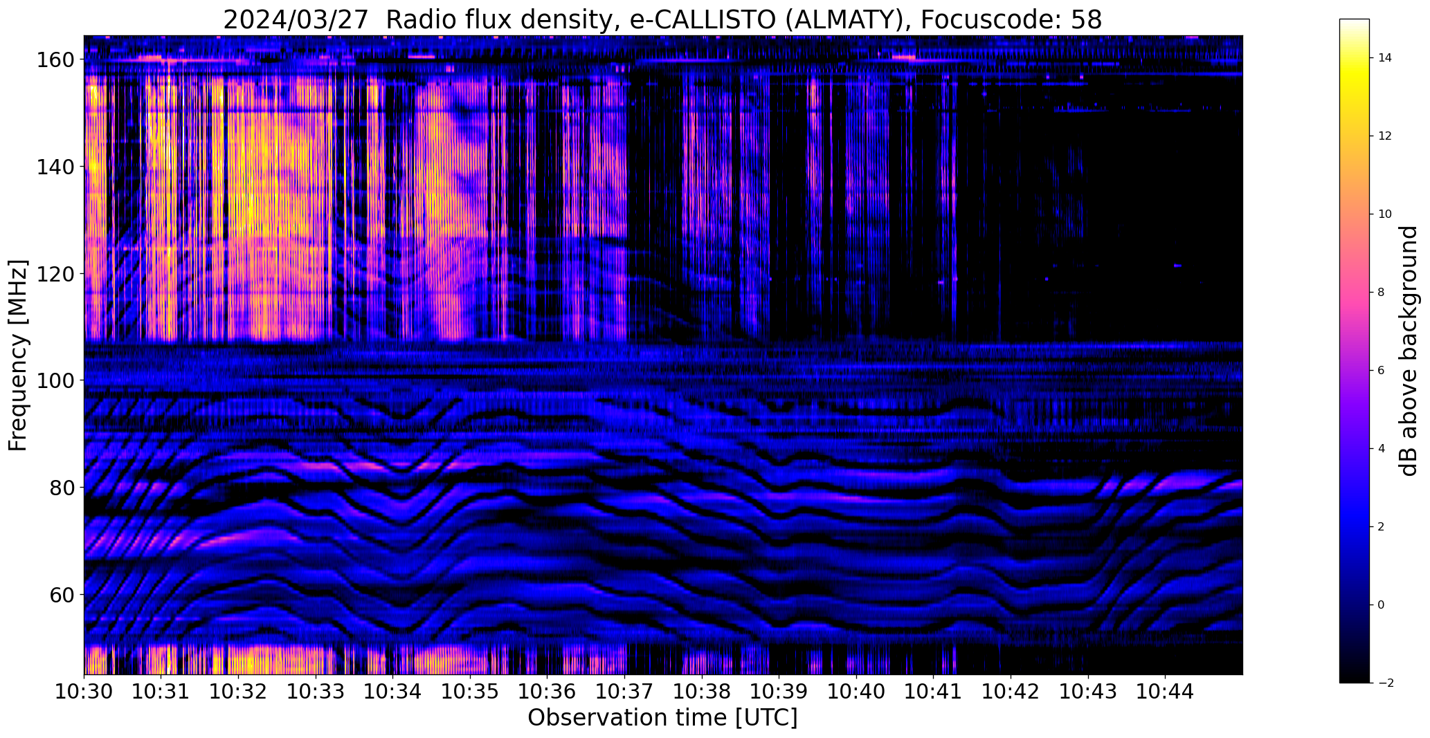The image size is (1430, 738).
Task: Select the 10:37 time tick label
Action: pyautogui.click(x=624, y=692)
